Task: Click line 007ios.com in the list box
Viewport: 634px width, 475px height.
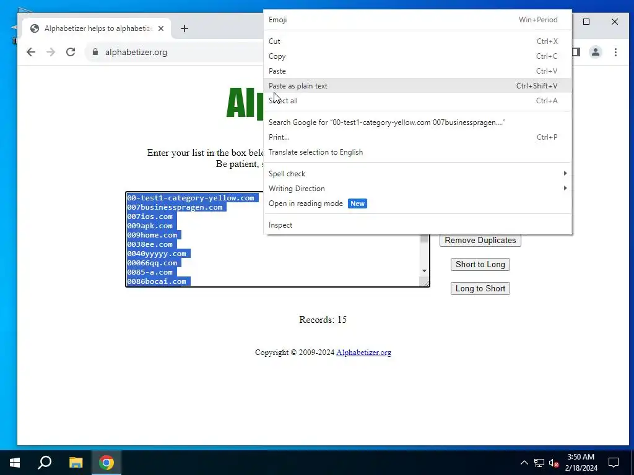Action: click(150, 216)
